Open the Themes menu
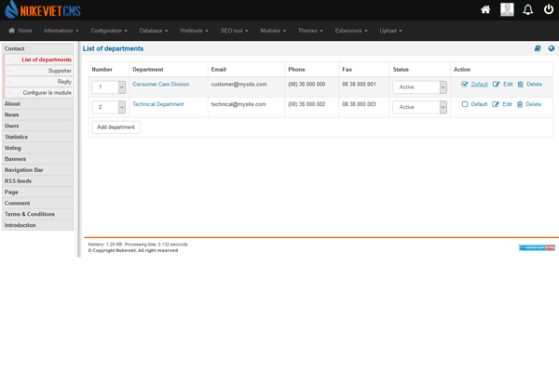 coord(310,31)
